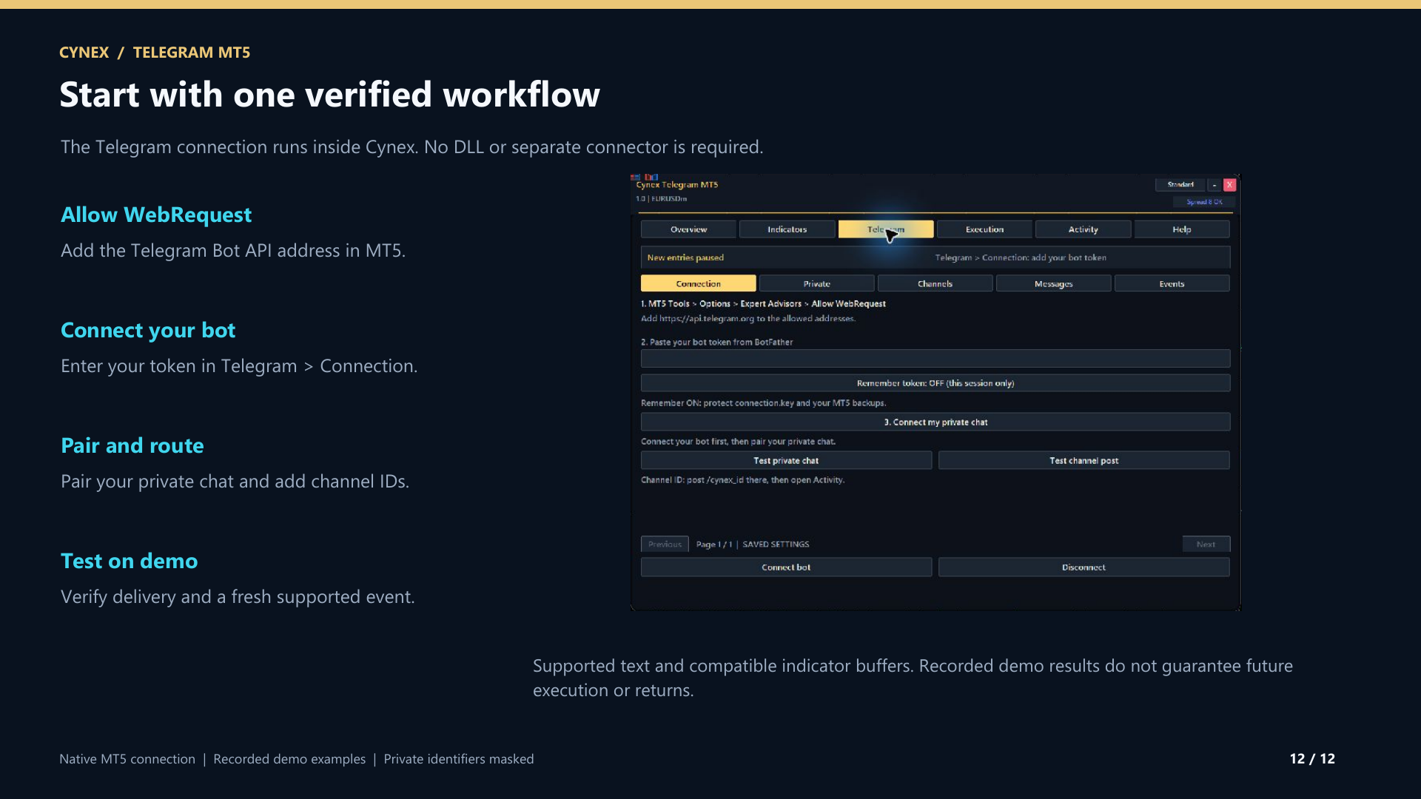Image resolution: width=1421 pixels, height=799 pixels.
Task: Click the Page 1 / 1 SAVED SETTINGS label
Action: [753, 545]
